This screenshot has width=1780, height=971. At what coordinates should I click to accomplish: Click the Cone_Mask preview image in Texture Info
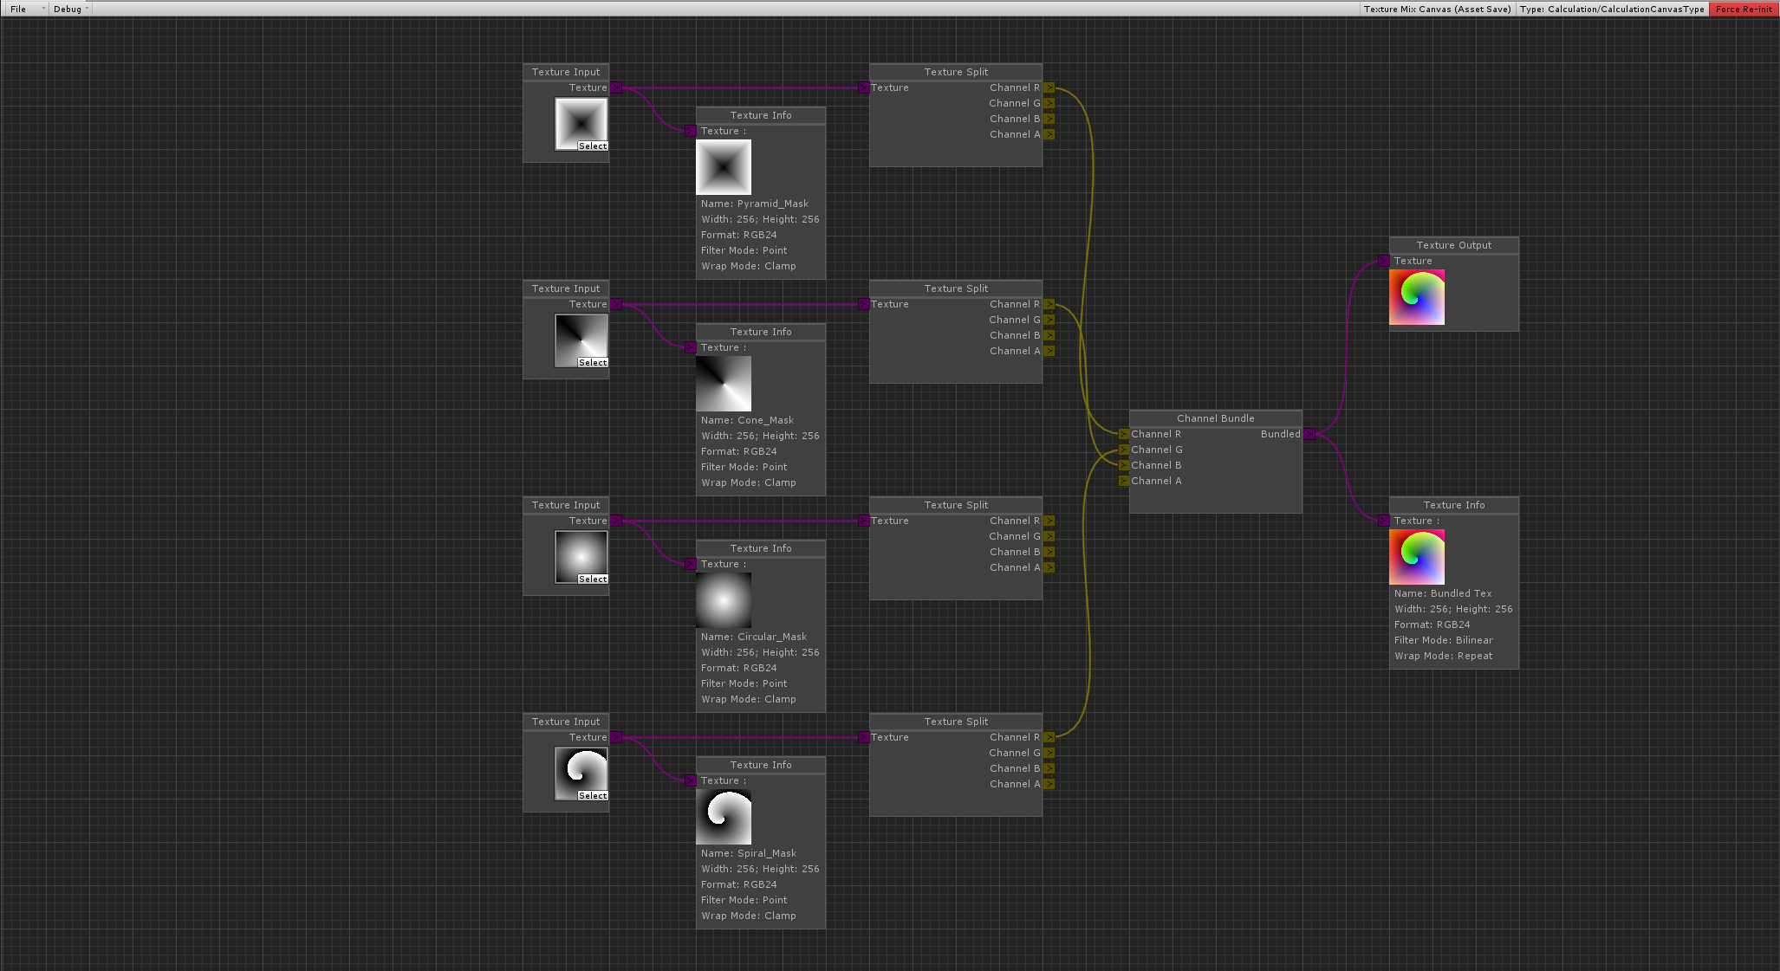click(x=724, y=384)
